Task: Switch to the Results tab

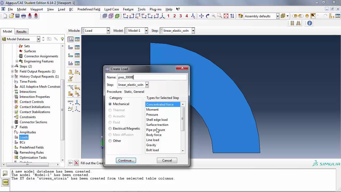Action: point(21,31)
